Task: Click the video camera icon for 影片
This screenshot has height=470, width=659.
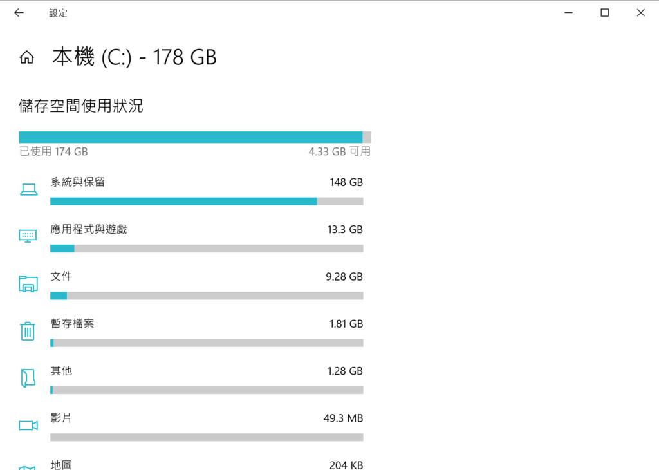Action: (28, 426)
